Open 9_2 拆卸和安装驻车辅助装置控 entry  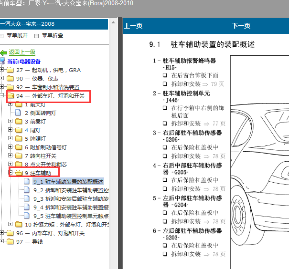coord(71,190)
